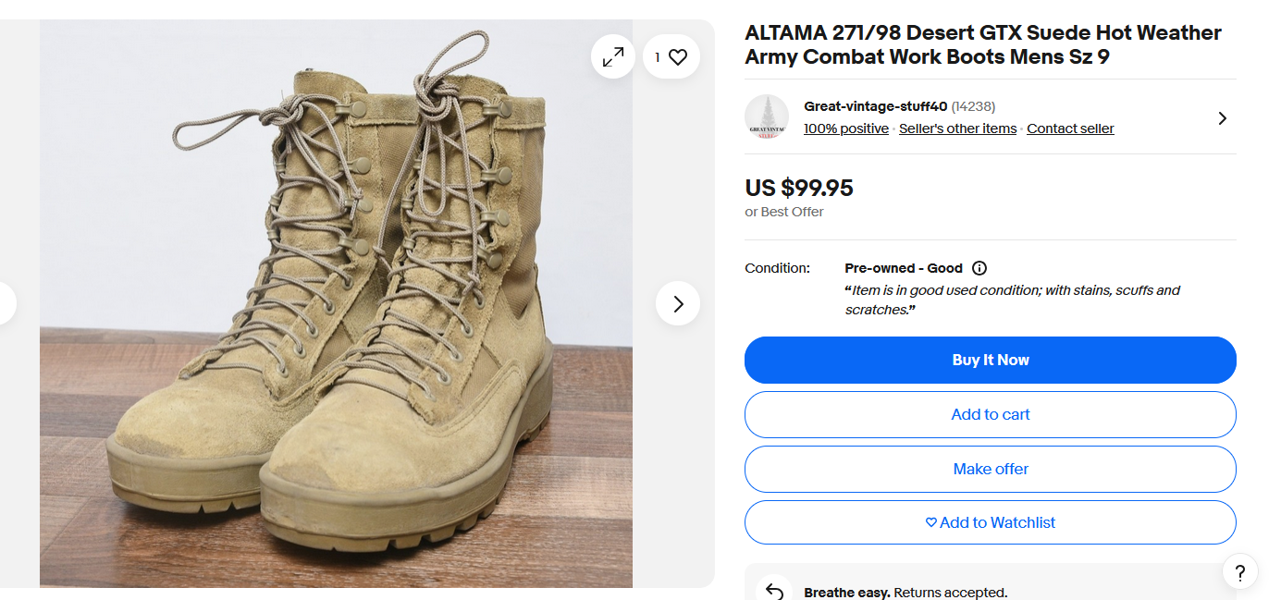1281x600 pixels.
Task: Click the seller feedback count 14238
Action: [973, 106]
